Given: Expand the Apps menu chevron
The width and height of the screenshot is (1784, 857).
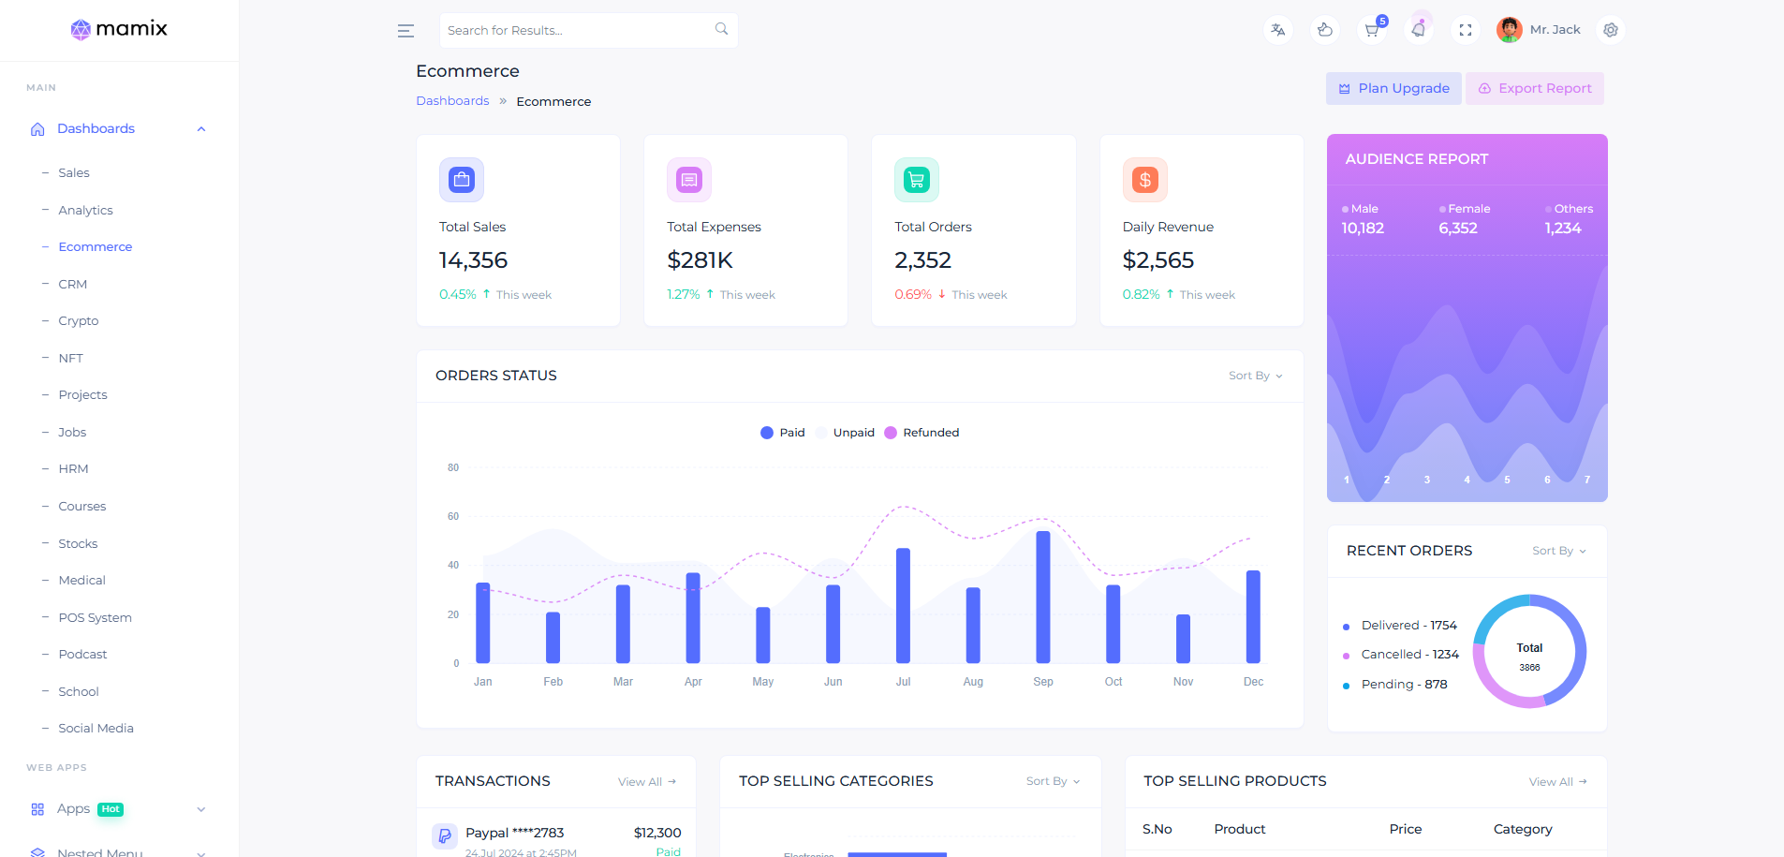Looking at the screenshot, I should (x=201, y=809).
